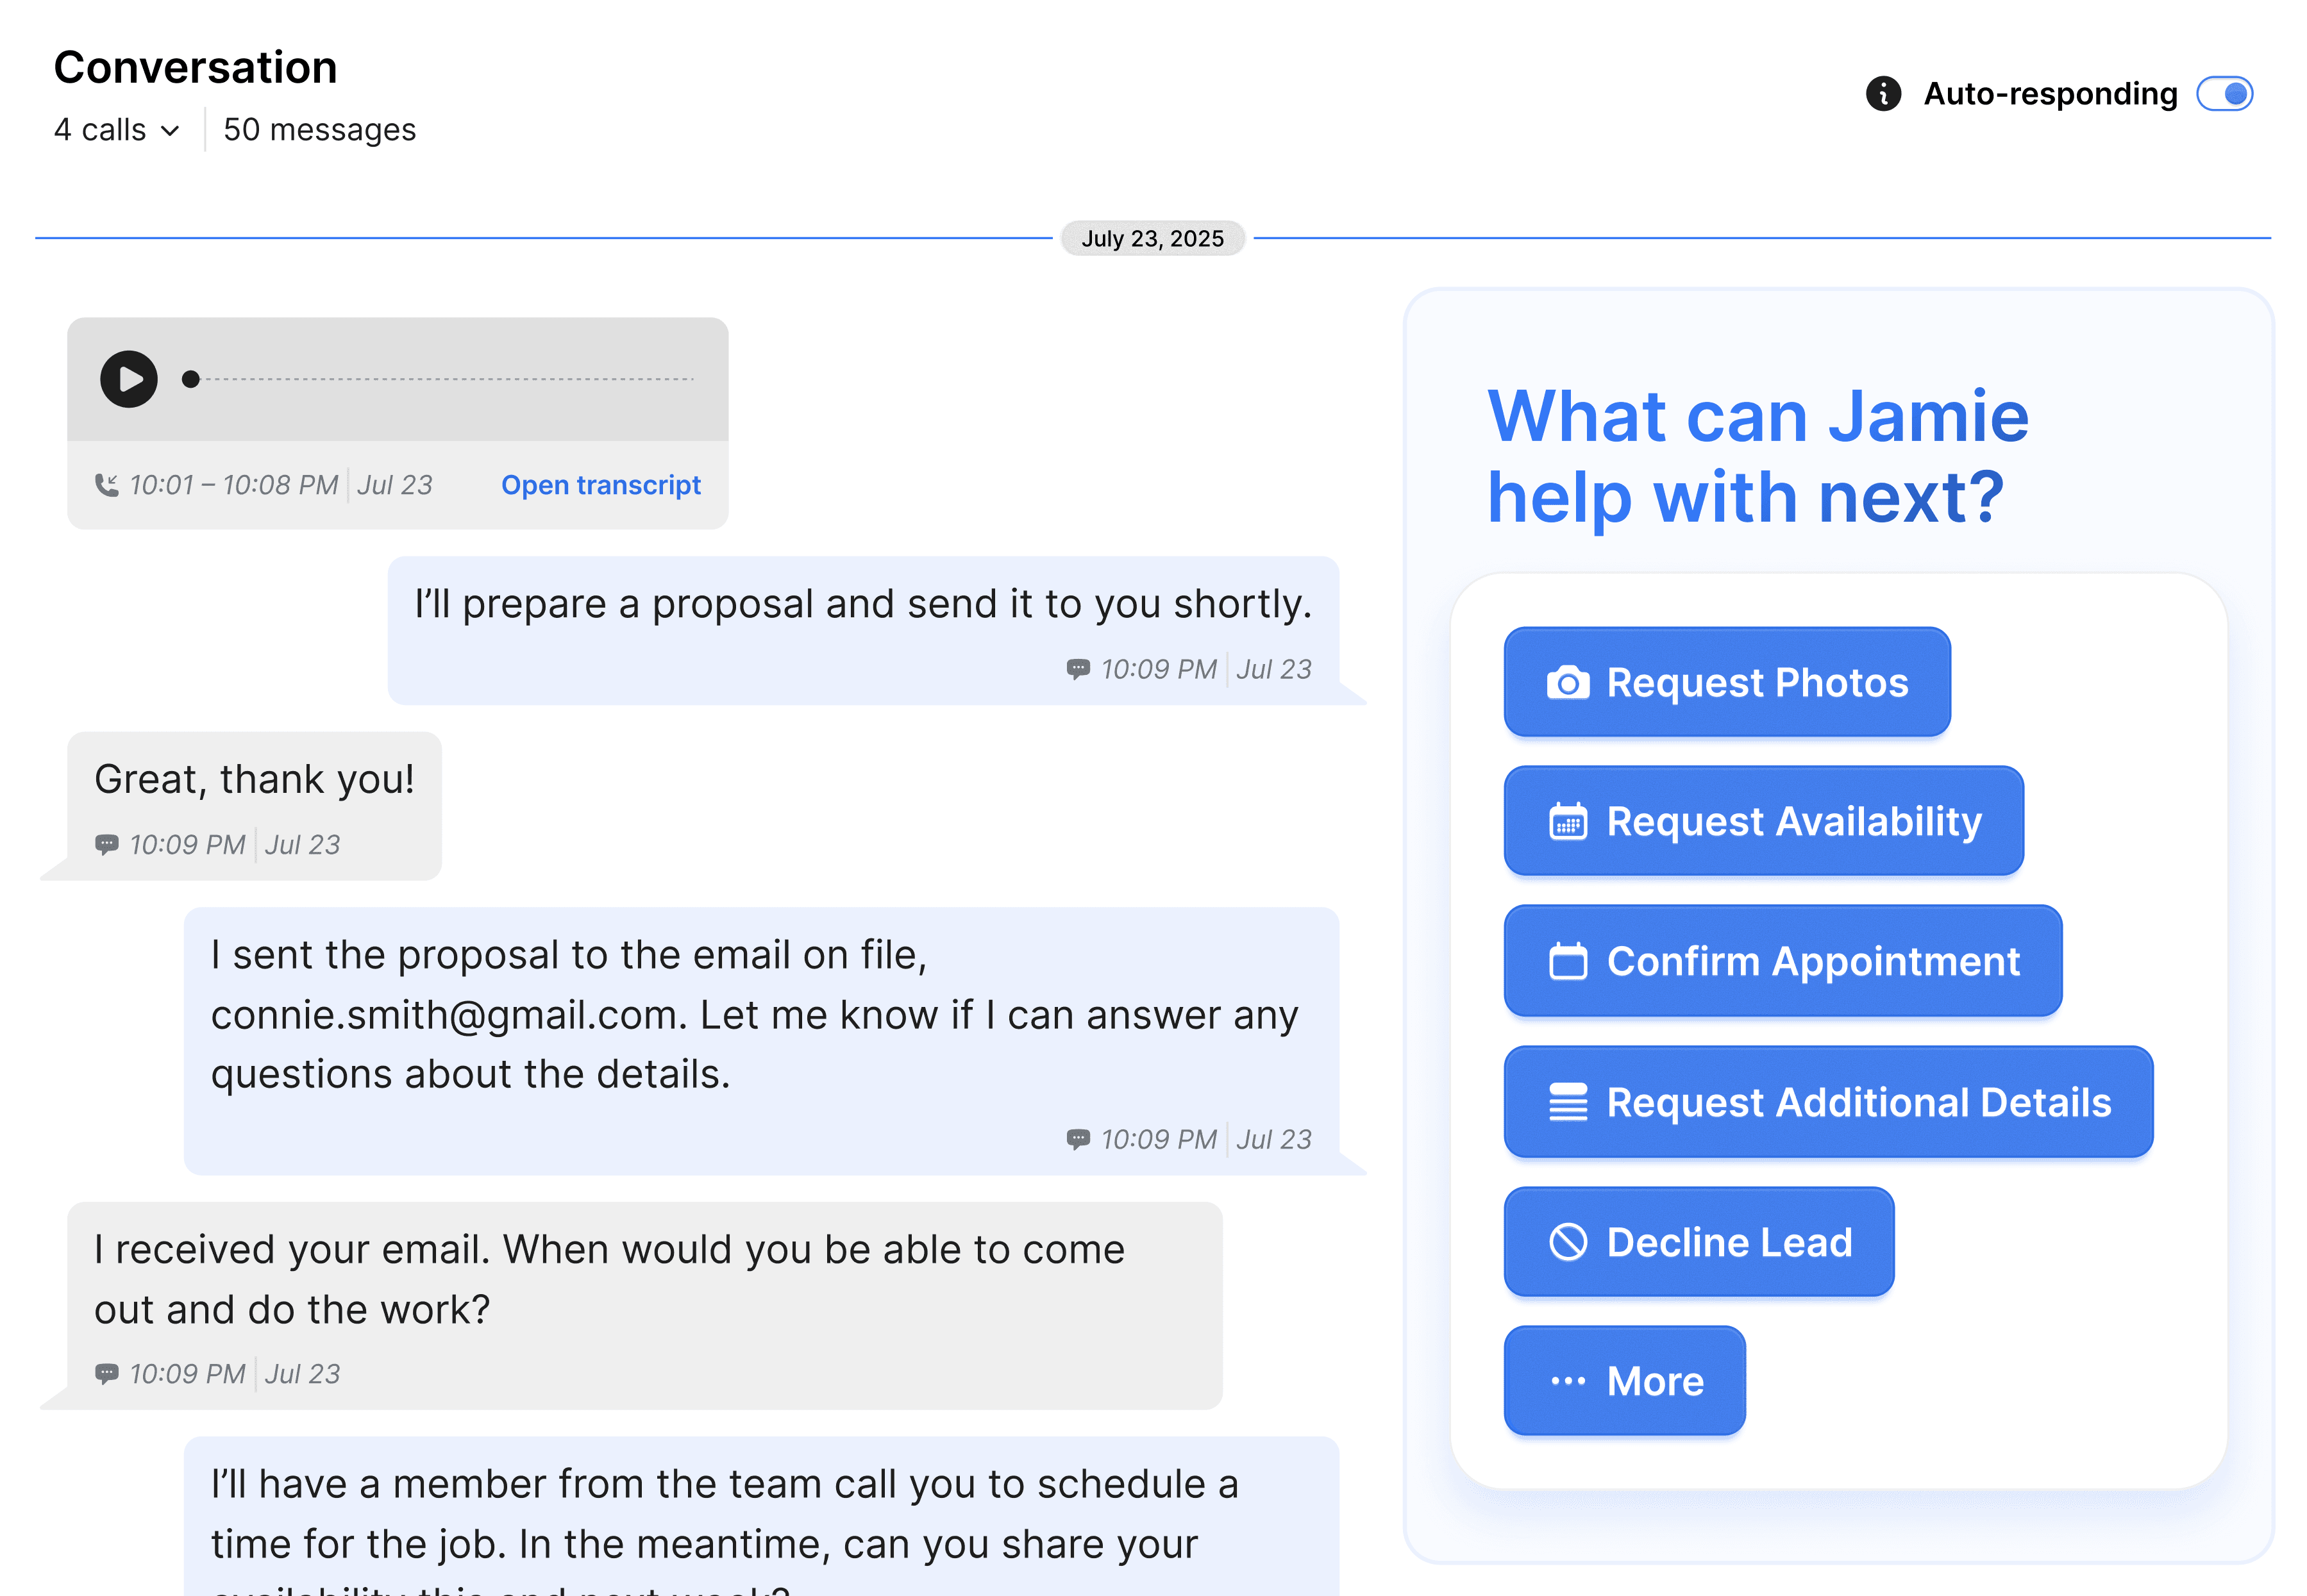Open transcript of the recorded call
Image resolution: width=2307 pixels, height=1596 pixels.
click(x=600, y=485)
